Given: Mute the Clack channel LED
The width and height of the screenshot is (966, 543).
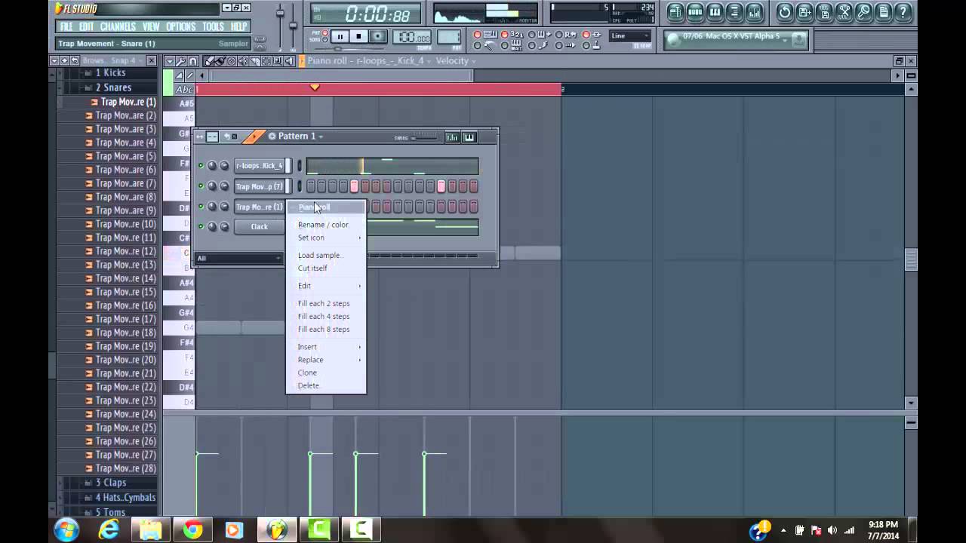Looking at the screenshot, I should click(201, 227).
